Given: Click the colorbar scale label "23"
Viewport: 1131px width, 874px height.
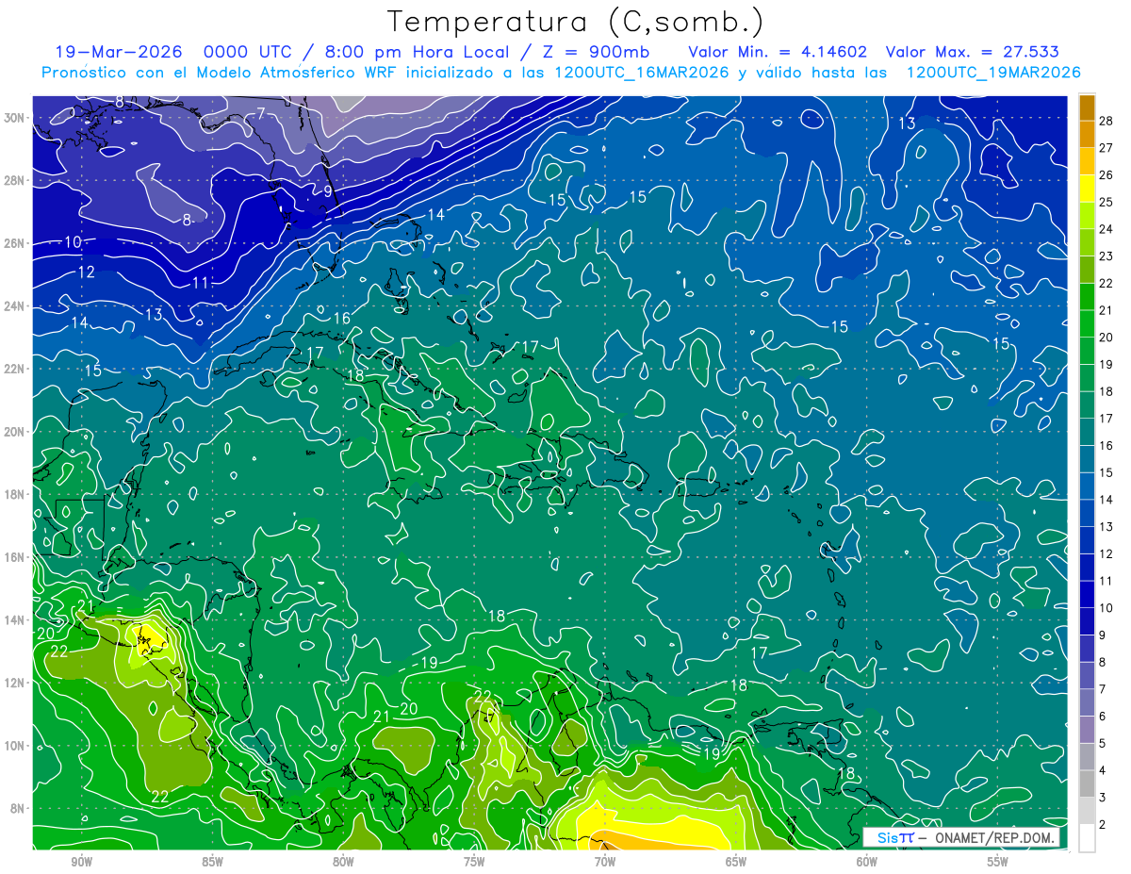Looking at the screenshot, I should [1106, 256].
